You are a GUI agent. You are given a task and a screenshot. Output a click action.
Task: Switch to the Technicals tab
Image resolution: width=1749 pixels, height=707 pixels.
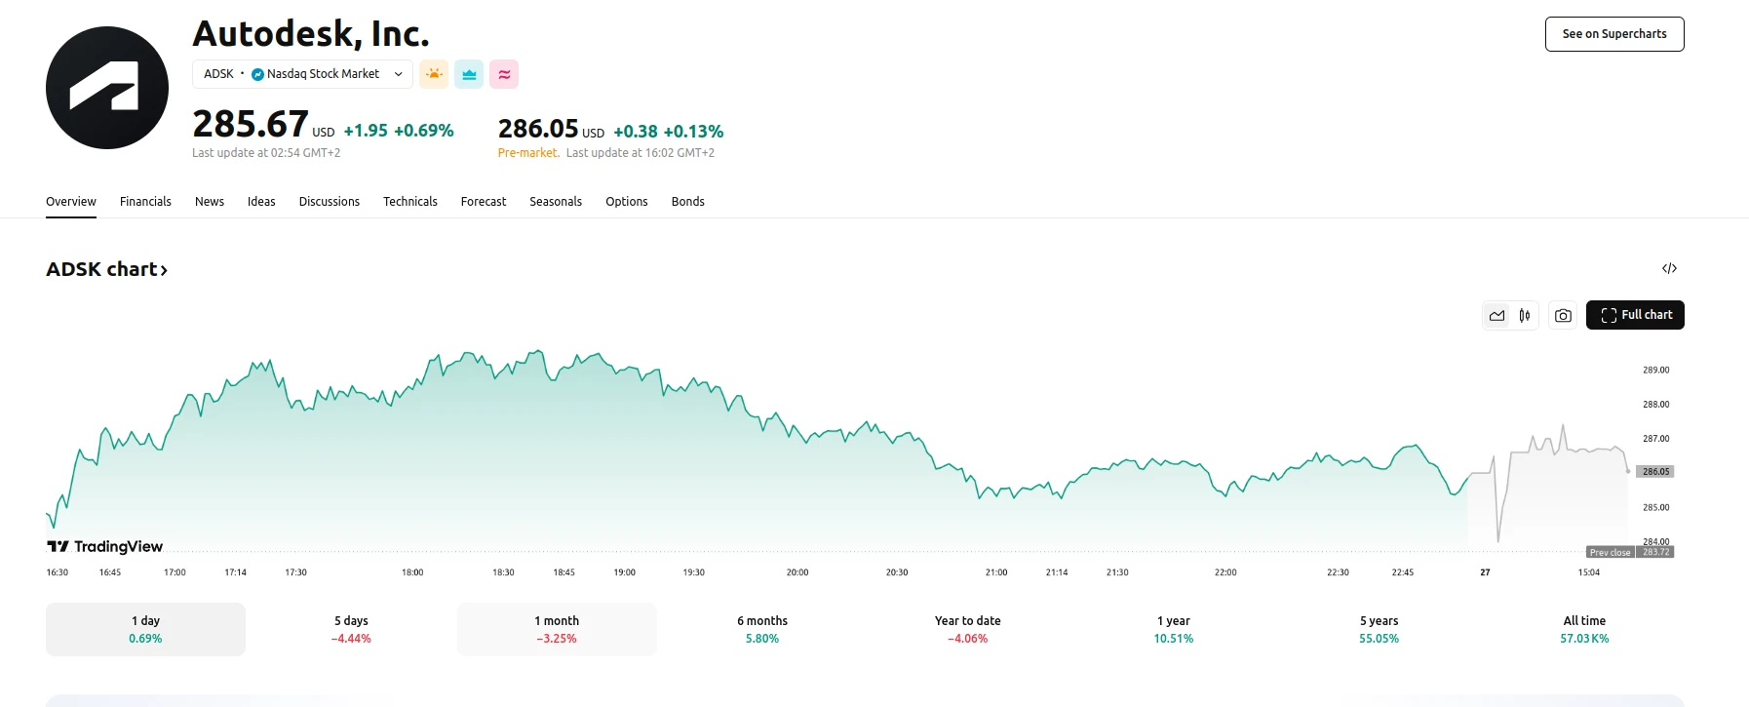(x=409, y=202)
